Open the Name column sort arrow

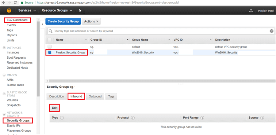pyautogui.click(x=86, y=40)
